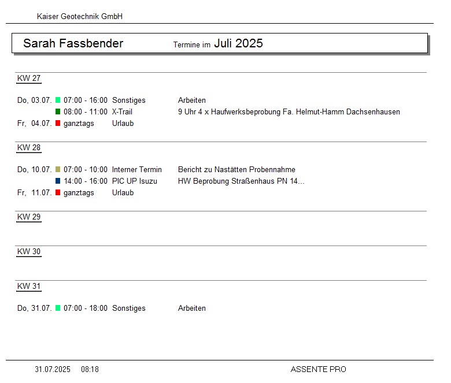Viewport: 451px width, 383px height.
Task: Click the light green square on 03.07.
Action: coord(58,101)
